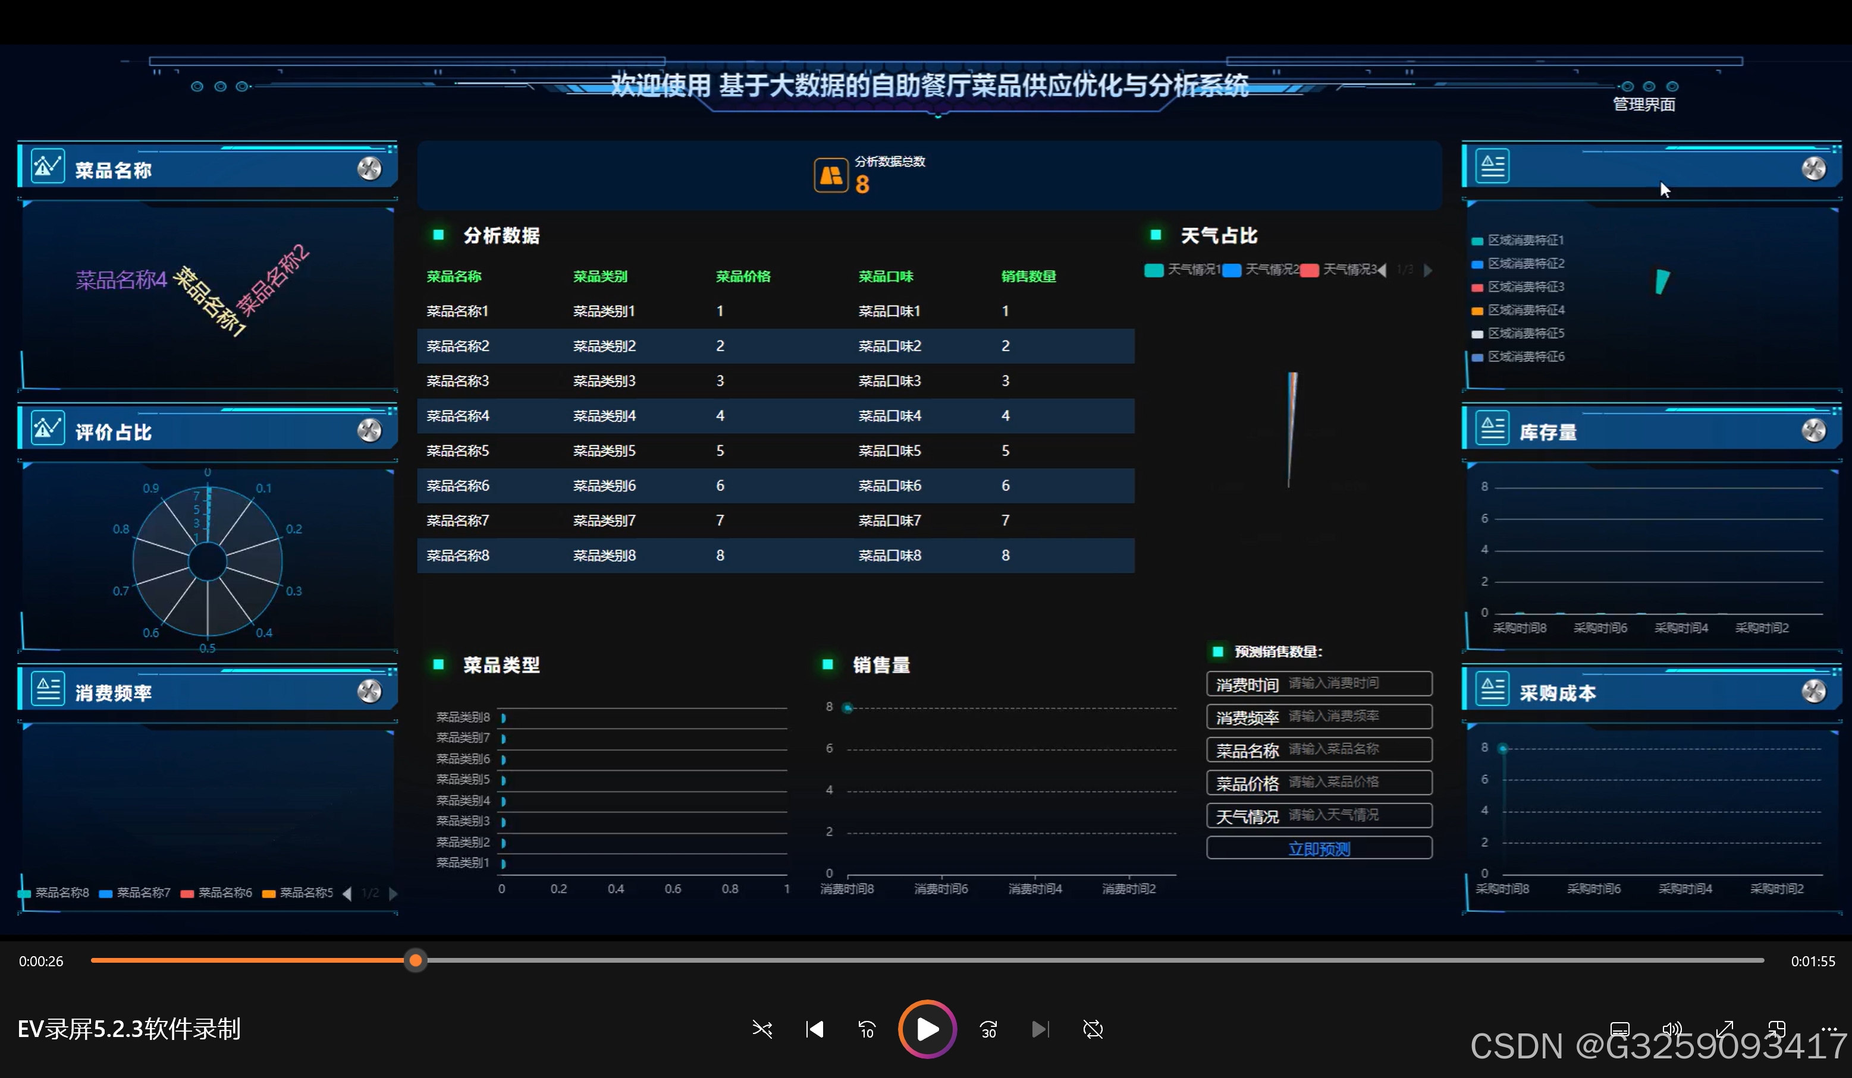Click the chart icon beside 评价占比
This screenshot has height=1078, width=1852.
point(48,429)
